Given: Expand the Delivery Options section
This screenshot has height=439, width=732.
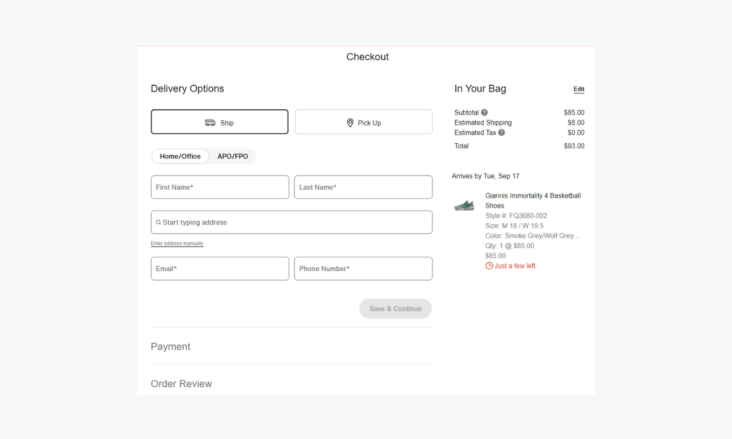Looking at the screenshot, I should [187, 88].
